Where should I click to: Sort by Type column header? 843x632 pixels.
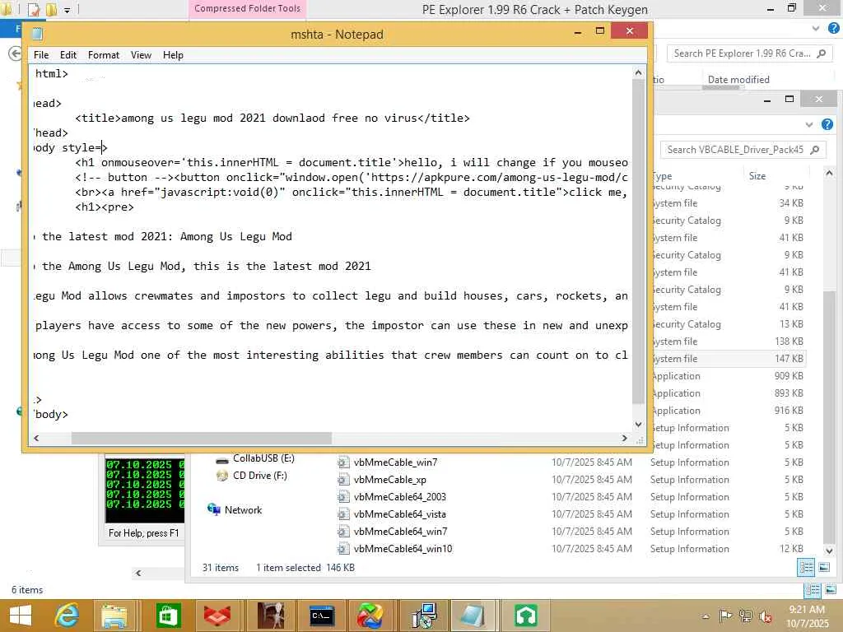tap(663, 176)
